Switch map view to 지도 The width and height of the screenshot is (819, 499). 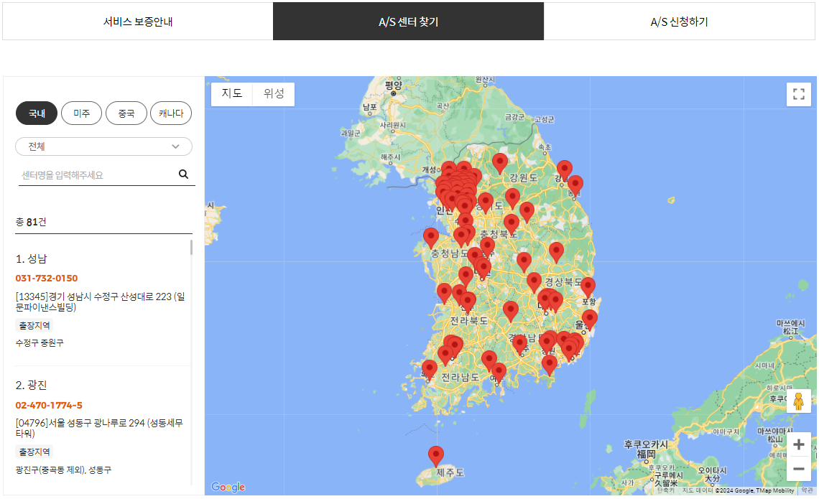point(232,94)
